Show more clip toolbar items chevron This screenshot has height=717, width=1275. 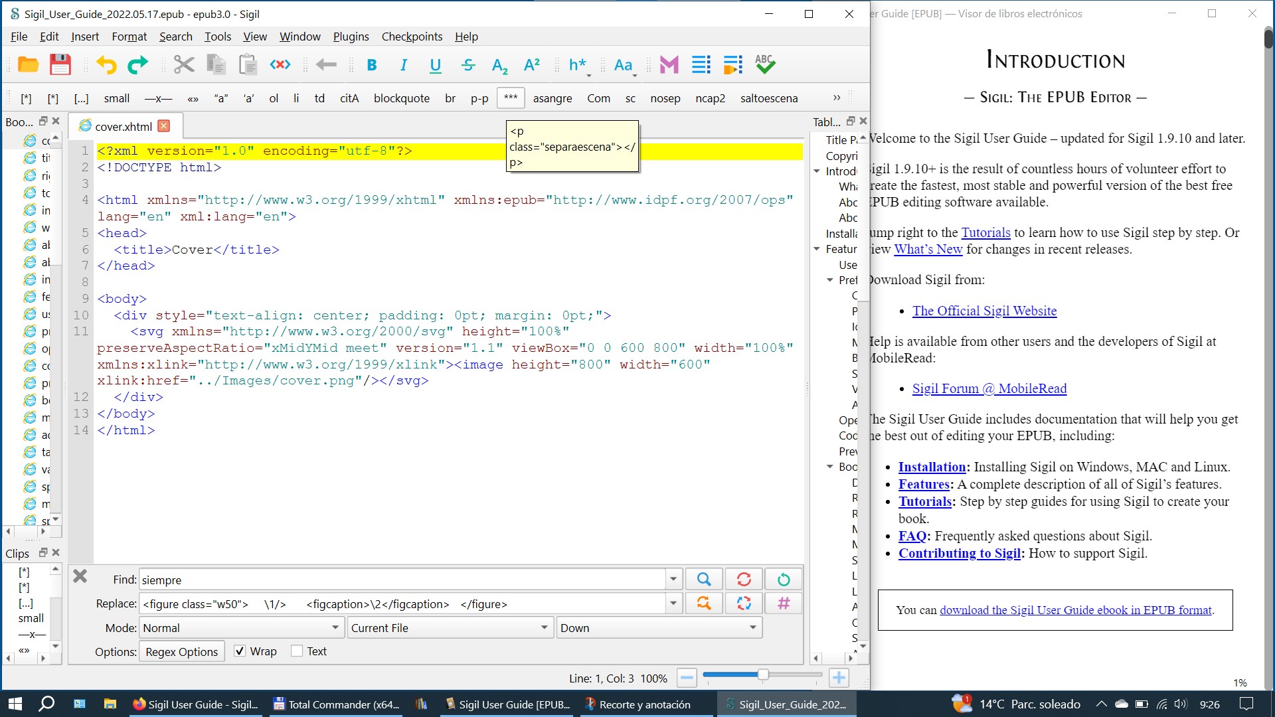[837, 98]
